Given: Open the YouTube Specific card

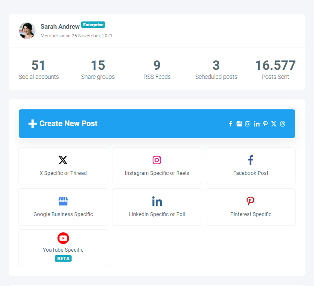Looking at the screenshot, I should (63, 248).
